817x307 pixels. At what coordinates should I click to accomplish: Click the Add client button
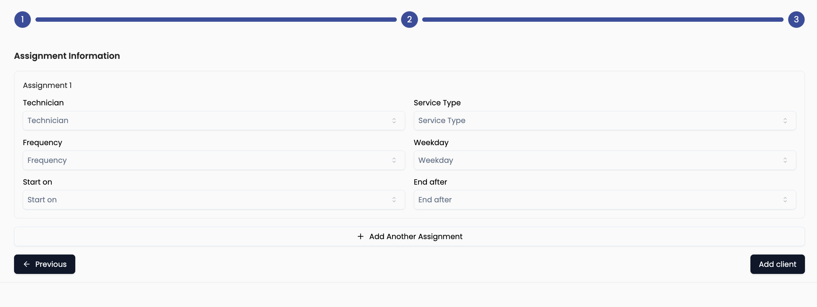point(777,264)
